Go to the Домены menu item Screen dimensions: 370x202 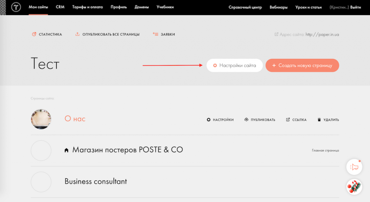[x=142, y=7]
